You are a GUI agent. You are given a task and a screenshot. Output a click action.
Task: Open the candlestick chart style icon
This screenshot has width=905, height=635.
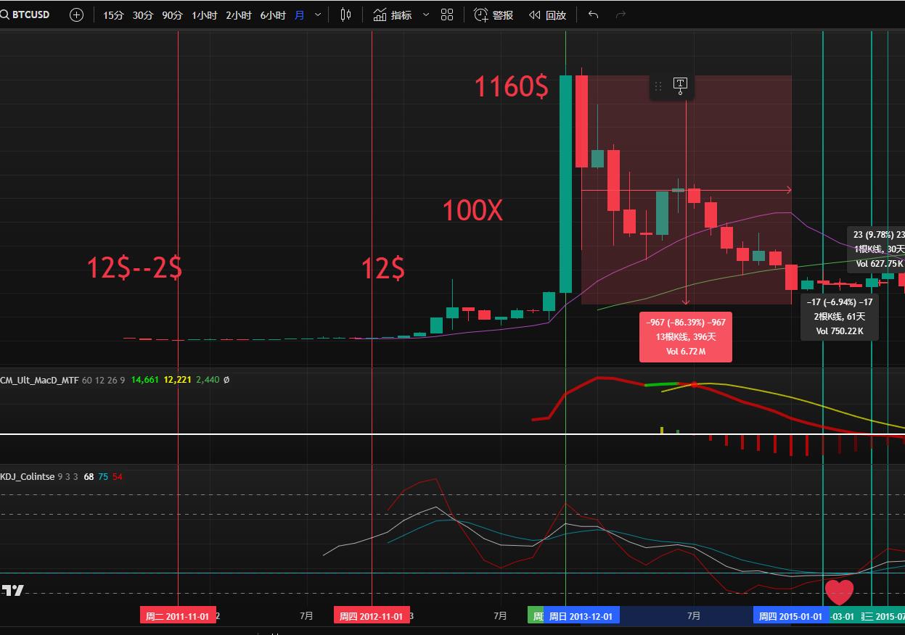345,14
